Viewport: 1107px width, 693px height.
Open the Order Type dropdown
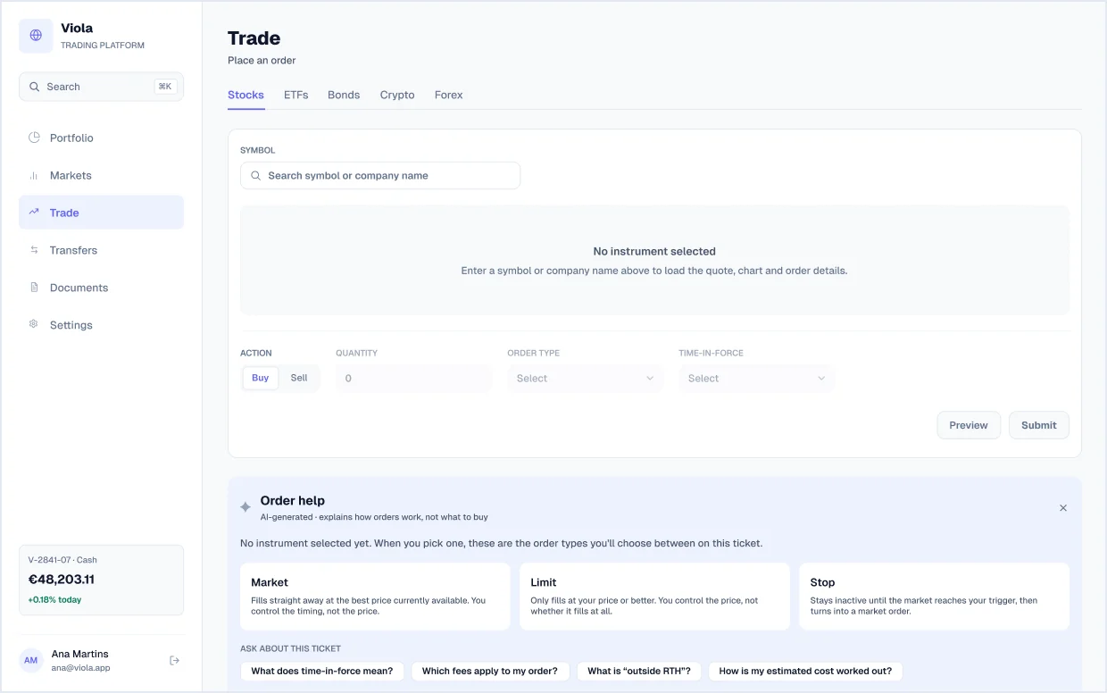point(586,379)
